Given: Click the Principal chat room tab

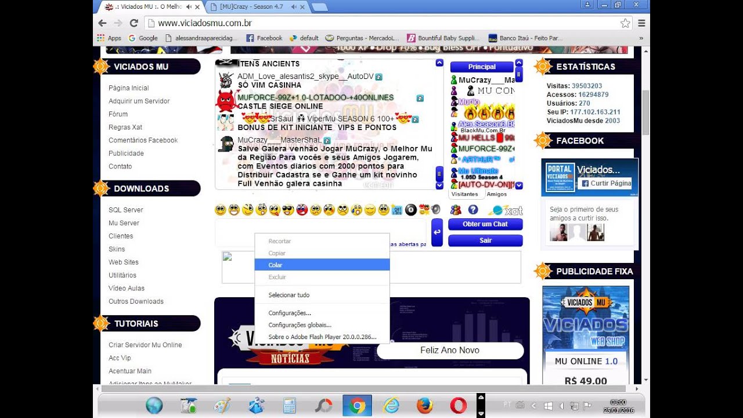Looking at the screenshot, I should click(482, 67).
